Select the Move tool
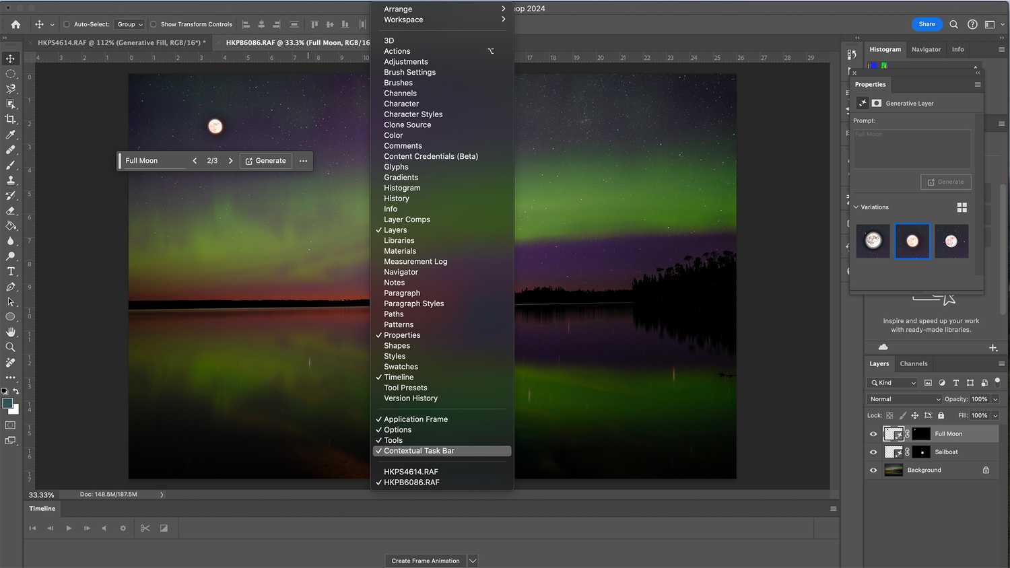This screenshot has width=1010, height=568. pos(10,59)
